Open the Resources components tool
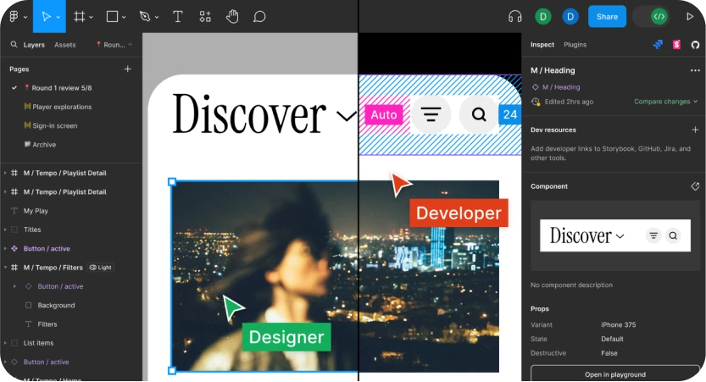706x382 pixels. (x=205, y=16)
